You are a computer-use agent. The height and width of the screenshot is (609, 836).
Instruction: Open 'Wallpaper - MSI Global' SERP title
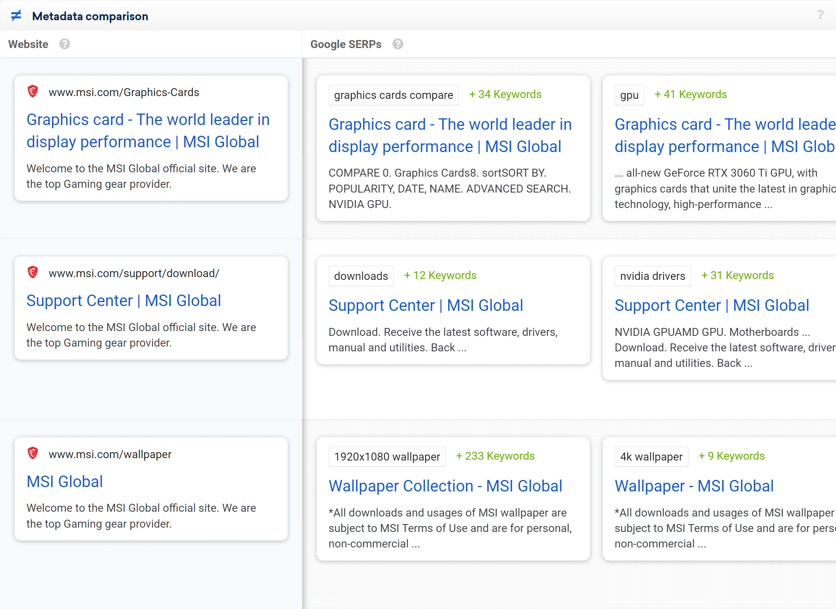(694, 486)
